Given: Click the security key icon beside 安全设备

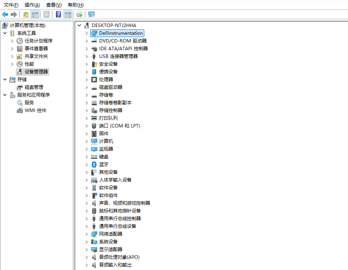Looking at the screenshot, I should 94,64.
